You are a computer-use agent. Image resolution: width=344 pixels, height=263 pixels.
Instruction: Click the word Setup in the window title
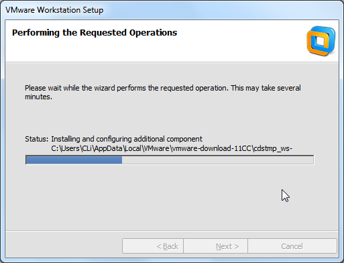[x=93, y=10]
